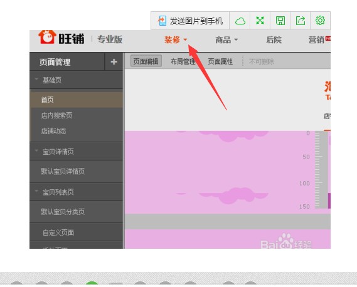
Task: Select the 页面编辑 tab
Action: 146,61
